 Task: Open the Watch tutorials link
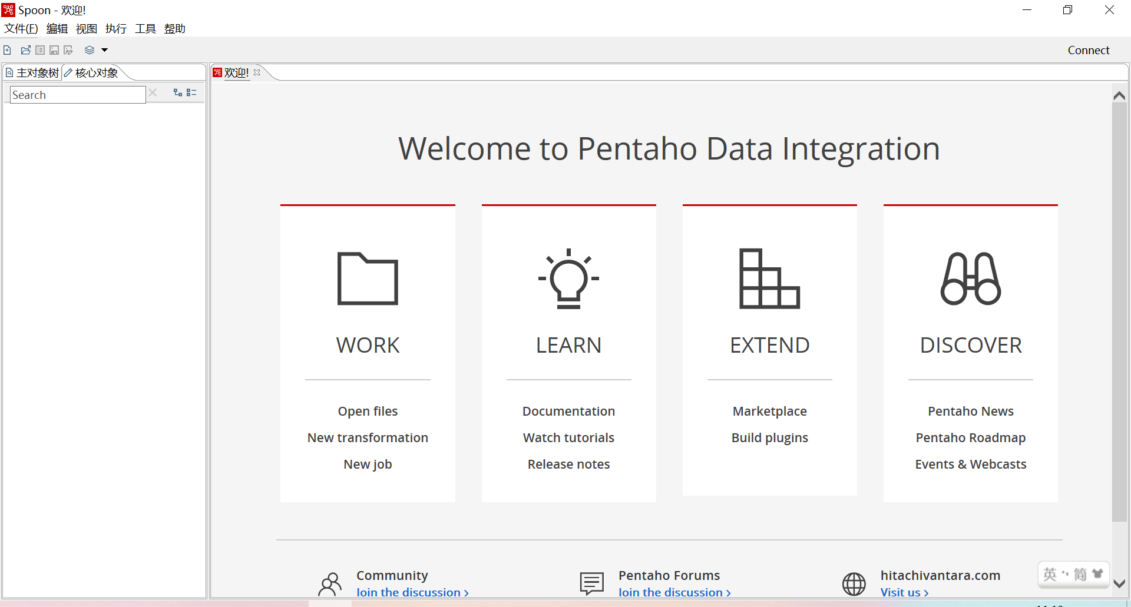point(568,437)
